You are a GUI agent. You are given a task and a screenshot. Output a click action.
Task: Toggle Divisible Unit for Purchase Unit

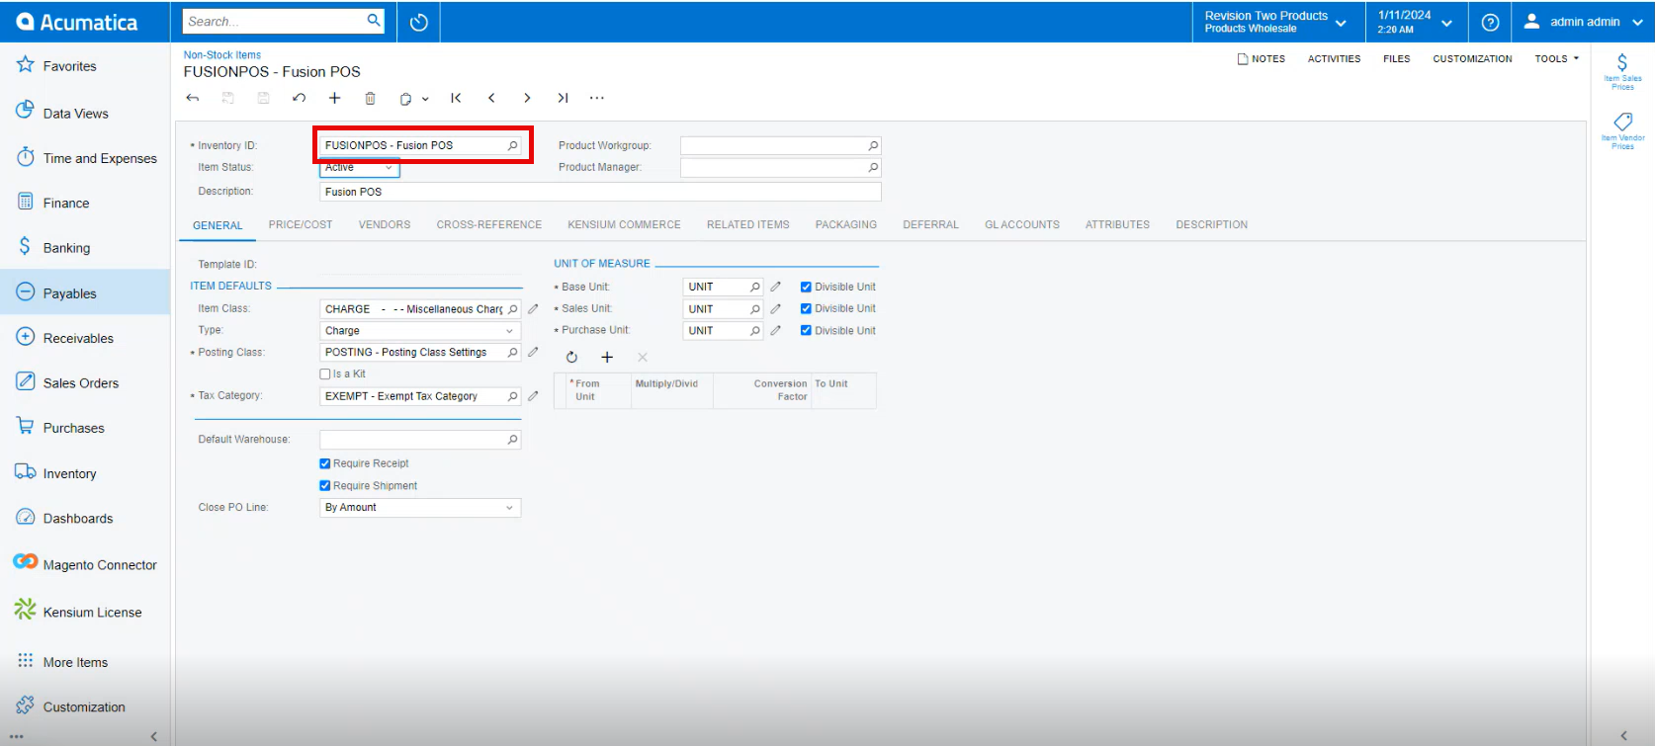pyautogui.click(x=806, y=331)
